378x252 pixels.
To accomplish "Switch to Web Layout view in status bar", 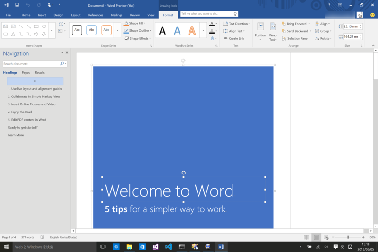I will (x=326, y=237).
